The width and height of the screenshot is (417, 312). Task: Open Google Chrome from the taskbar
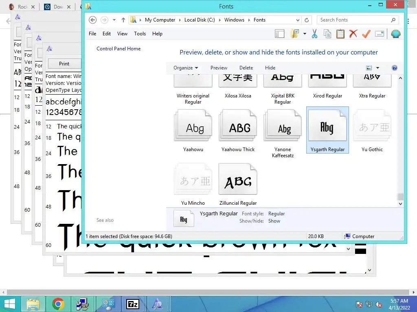pos(58,304)
